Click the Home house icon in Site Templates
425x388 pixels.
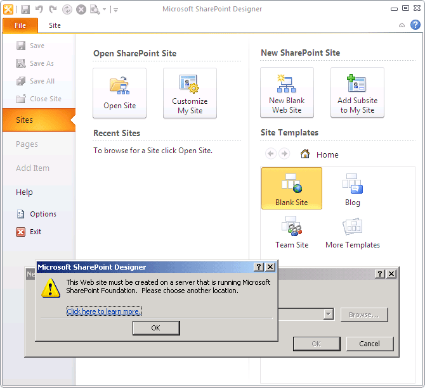(x=305, y=154)
